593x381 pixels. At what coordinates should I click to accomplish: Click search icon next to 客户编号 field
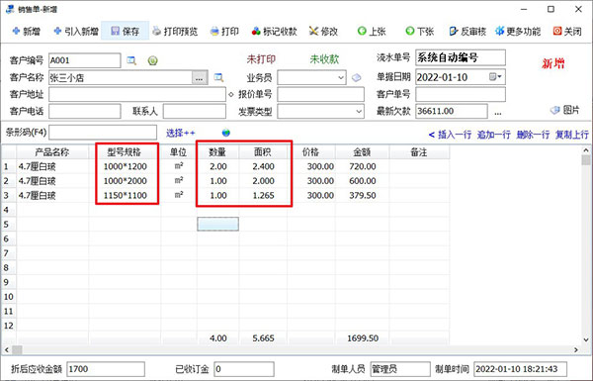(x=131, y=60)
